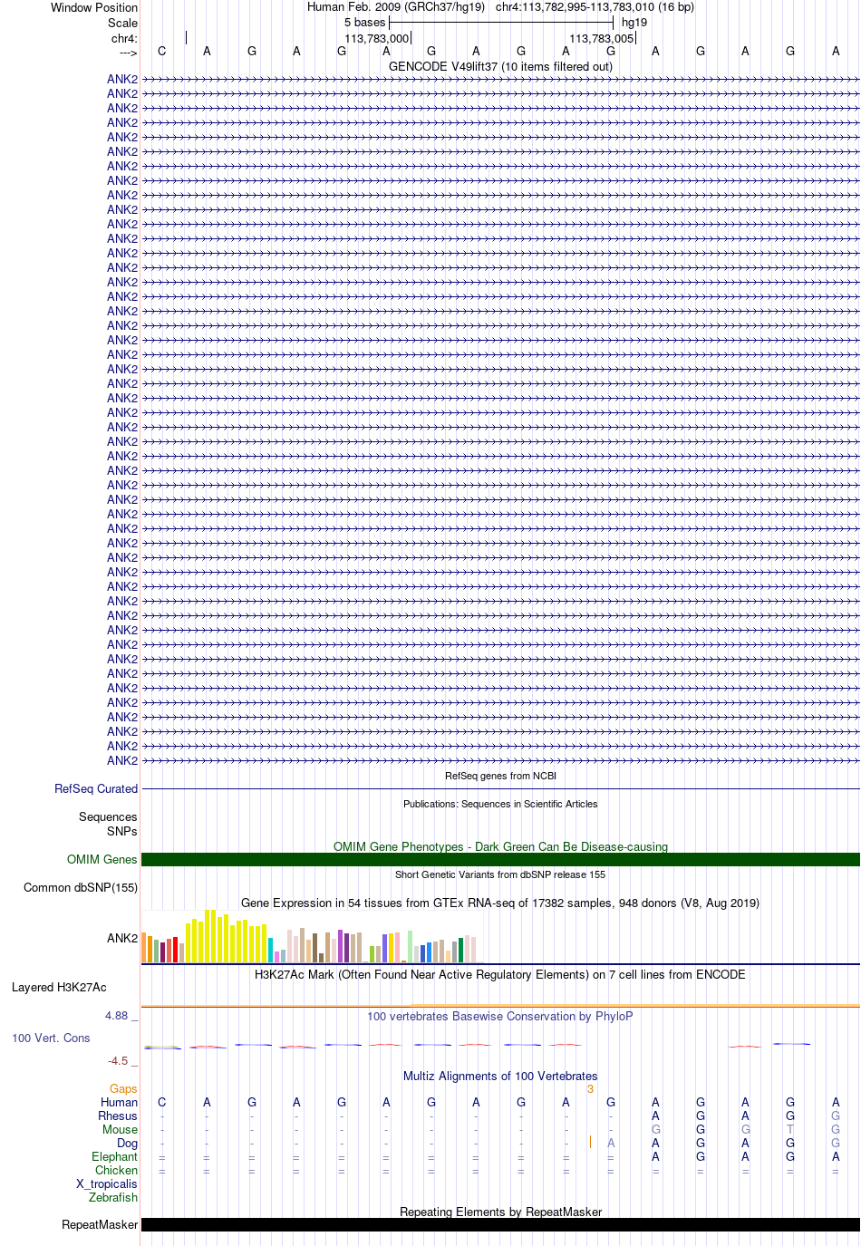The image size is (861, 1246).
Task: Click the T base in the Mouse row
Action: pyautogui.click(x=790, y=1129)
